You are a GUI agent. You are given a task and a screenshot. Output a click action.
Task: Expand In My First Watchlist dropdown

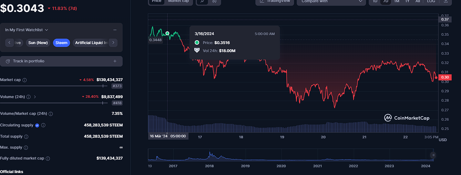pos(27,30)
